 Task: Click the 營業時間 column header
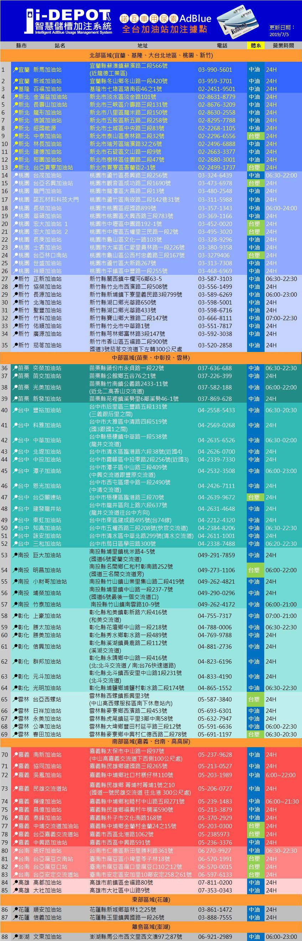pyautogui.click(x=283, y=46)
